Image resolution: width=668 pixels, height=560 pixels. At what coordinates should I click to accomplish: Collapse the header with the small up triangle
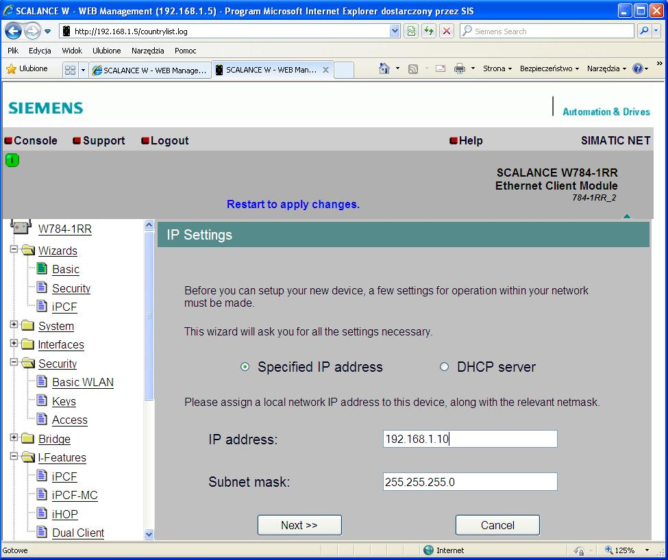(627, 216)
